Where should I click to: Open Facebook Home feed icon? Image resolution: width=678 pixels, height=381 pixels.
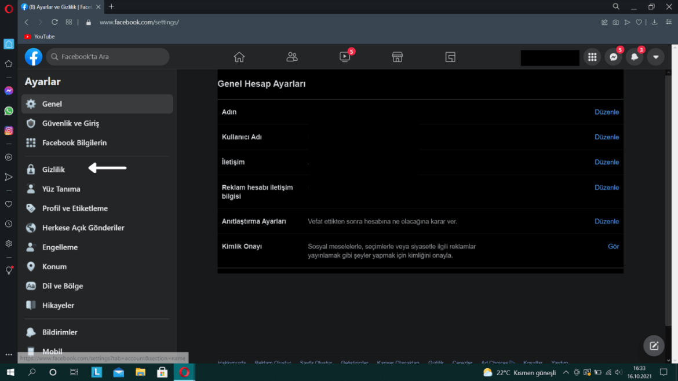(x=239, y=57)
